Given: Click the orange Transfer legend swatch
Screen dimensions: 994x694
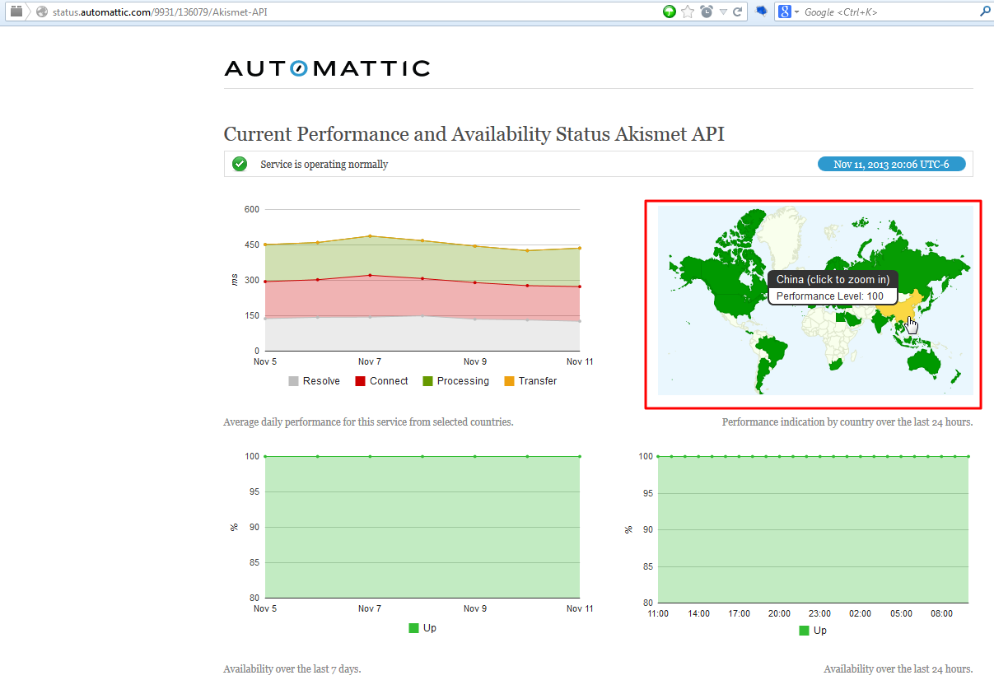Looking at the screenshot, I should click(x=509, y=381).
